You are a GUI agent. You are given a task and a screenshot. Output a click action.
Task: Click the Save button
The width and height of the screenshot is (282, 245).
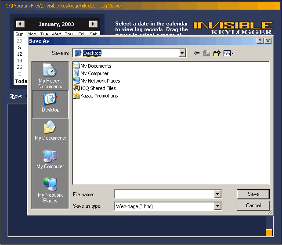[253, 194]
